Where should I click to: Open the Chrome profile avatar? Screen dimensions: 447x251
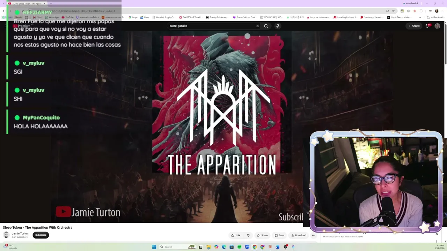coord(437,11)
